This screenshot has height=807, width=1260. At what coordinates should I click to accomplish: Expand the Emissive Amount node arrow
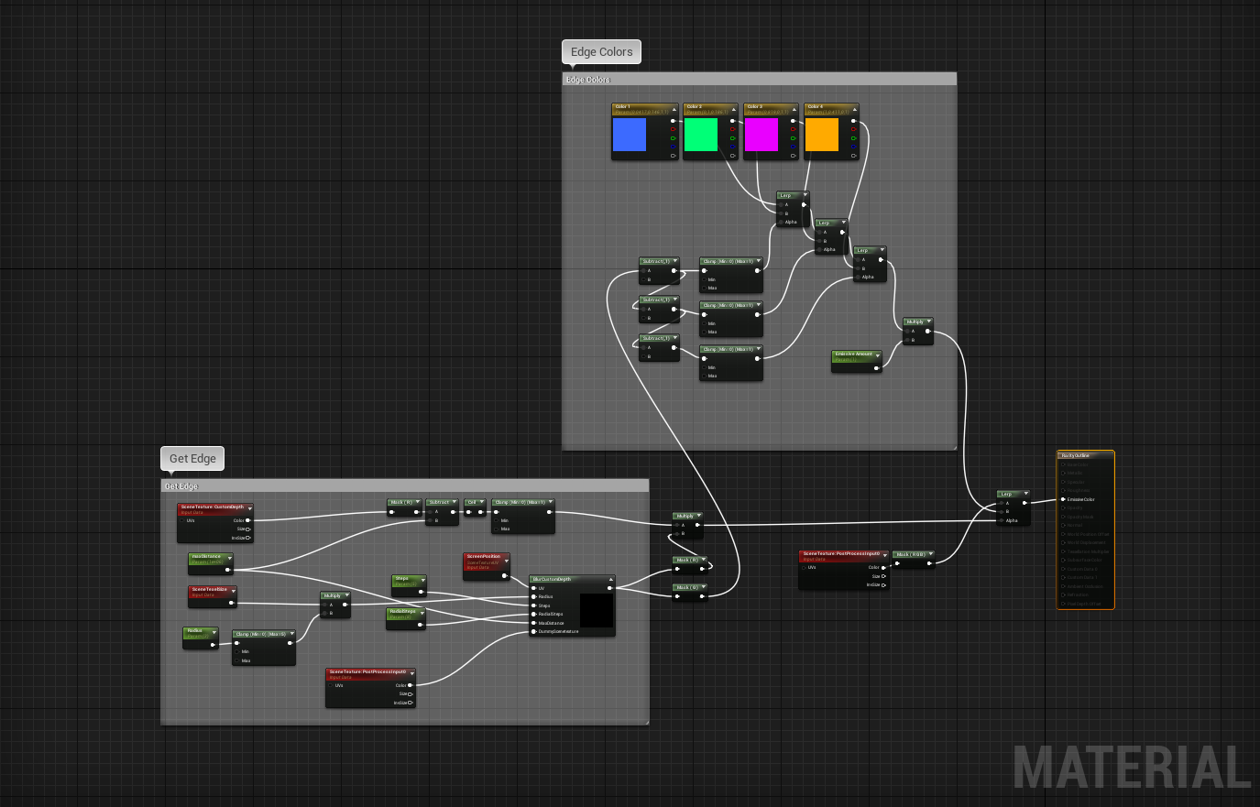pyautogui.click(x=877, y=354)
